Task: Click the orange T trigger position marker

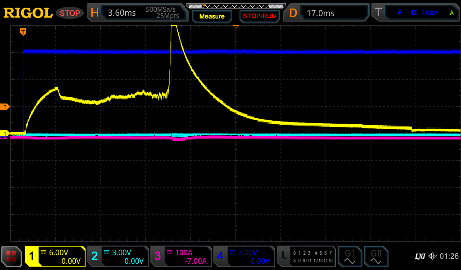Action: (x=23, y=31)
